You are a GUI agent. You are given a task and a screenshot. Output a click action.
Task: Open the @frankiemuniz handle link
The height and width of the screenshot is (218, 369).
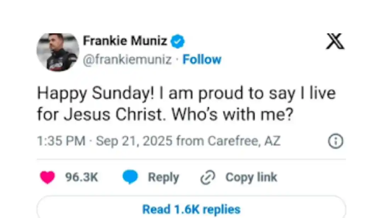127,60
